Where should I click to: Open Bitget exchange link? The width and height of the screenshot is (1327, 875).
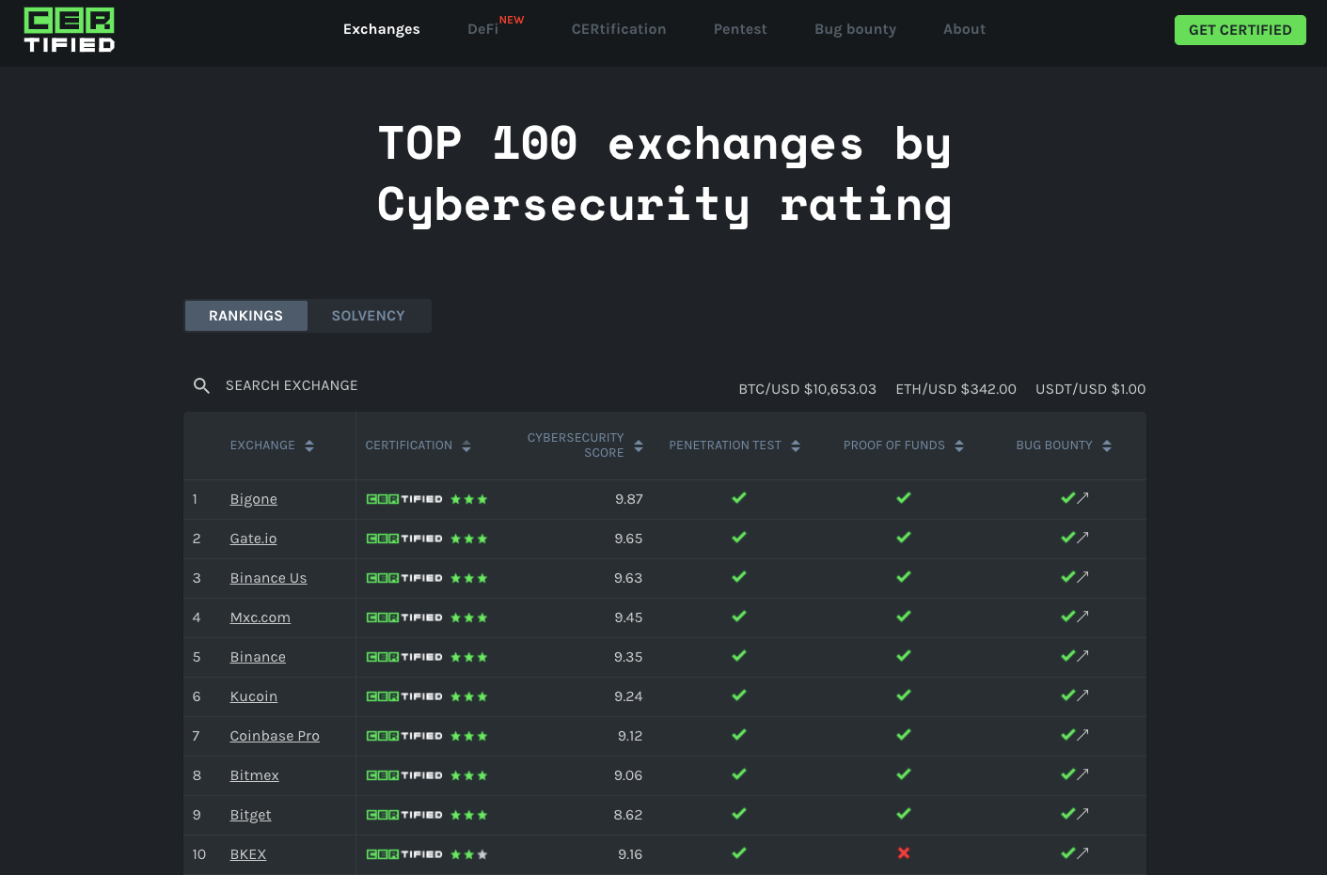point(251,815)
